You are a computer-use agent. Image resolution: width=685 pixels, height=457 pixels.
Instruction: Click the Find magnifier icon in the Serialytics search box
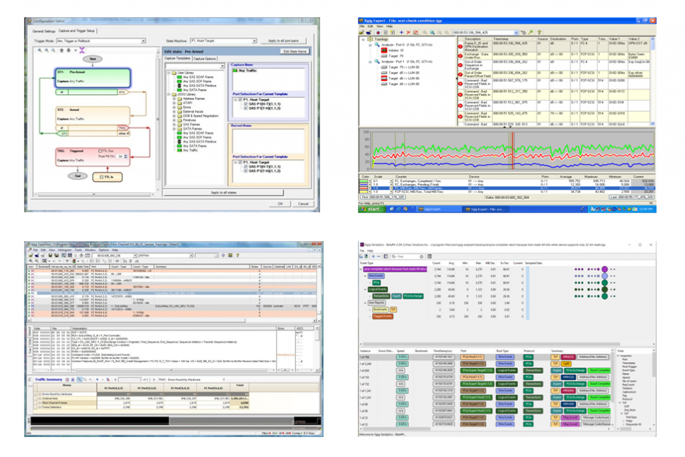[x=394, y=256]
